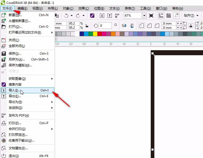Click the Undo arrow icon
Screen dimensions: 203x158
tap(66, 16)
